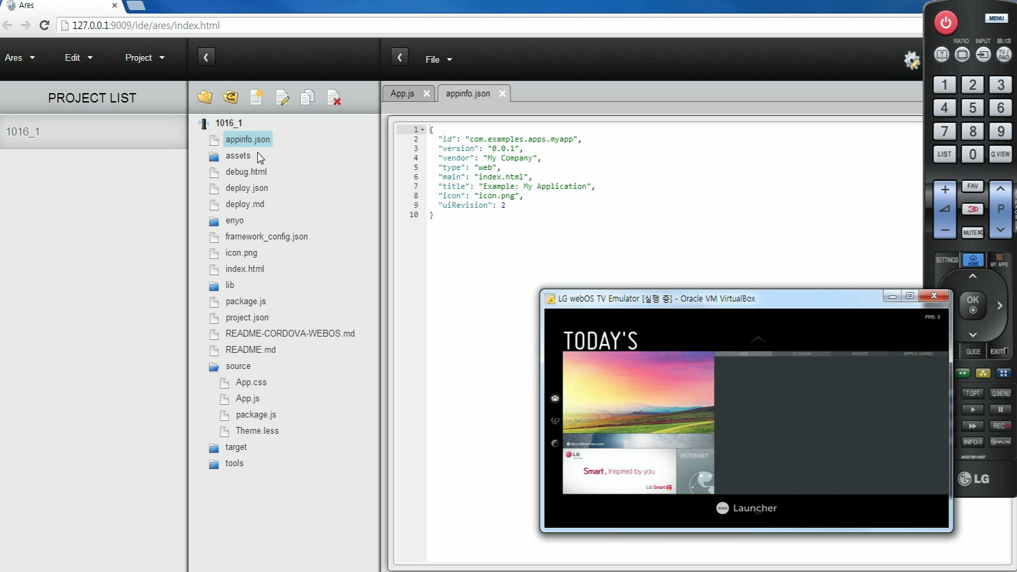The height and width of the screenshot is (572, 1017).
Task: Open the settings gear in editor header
Action: coord(911,60)
